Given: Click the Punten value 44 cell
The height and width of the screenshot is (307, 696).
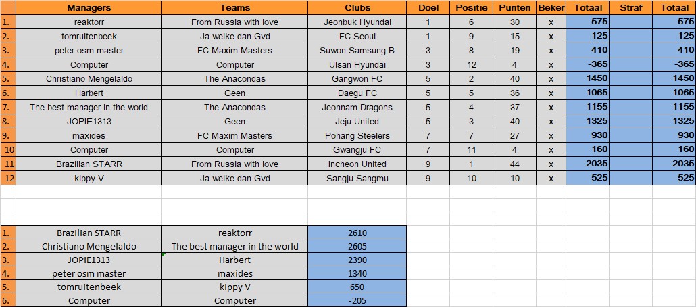Looking at the screenshot, I should [x=514, y=164].
